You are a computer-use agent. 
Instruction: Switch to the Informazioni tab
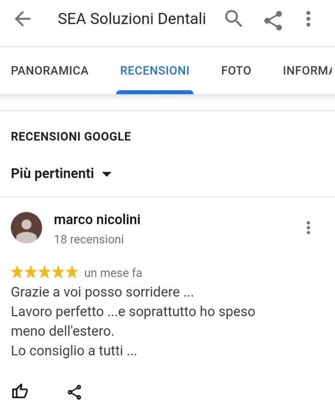coord(308,71)
